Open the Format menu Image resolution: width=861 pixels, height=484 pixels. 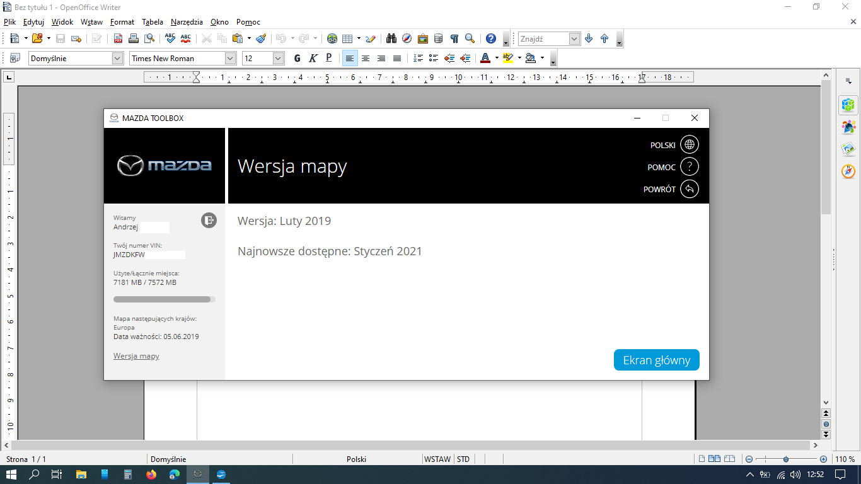point(122,21)
